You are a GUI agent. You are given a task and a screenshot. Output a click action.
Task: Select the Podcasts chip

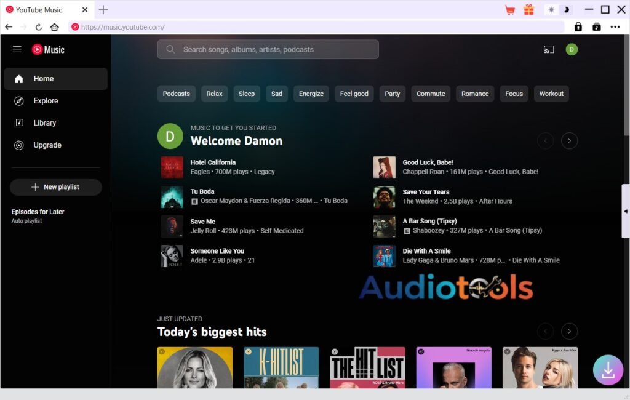tap(177, 94)
